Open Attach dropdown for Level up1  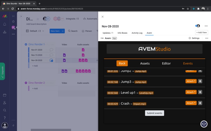point(191,92)
